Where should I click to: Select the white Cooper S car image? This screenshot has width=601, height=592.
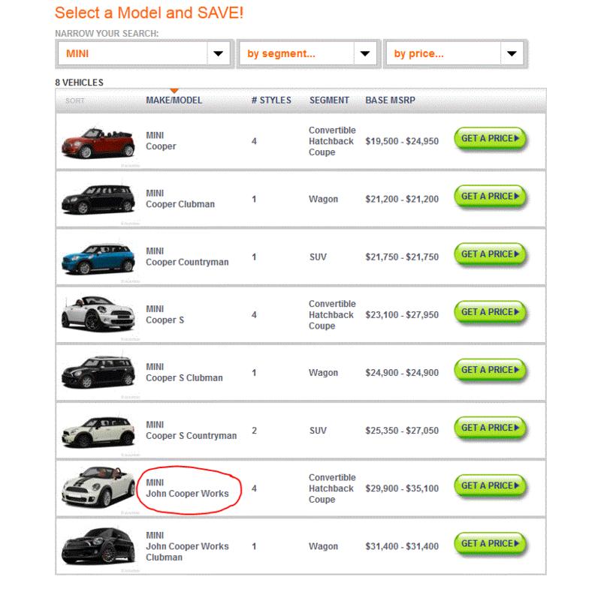coord(98,314)
